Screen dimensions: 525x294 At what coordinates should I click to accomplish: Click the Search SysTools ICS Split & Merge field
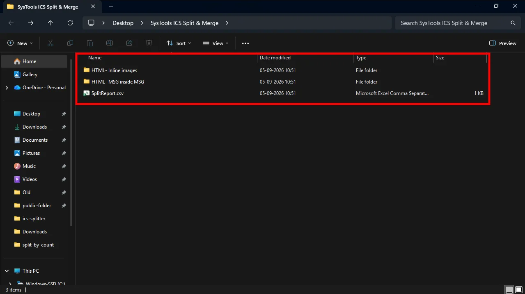pyautogui.click(x=457, y=23)
